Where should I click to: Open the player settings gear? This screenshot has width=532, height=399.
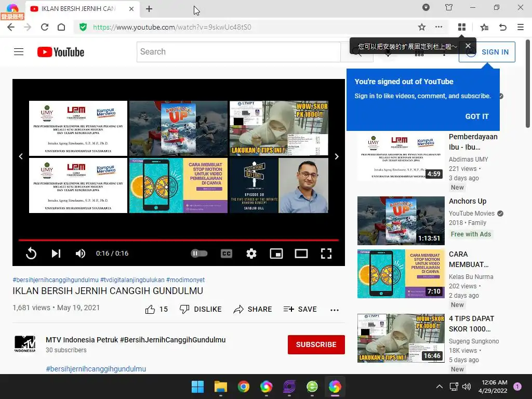pyautogui.click(x=251, y=254)
